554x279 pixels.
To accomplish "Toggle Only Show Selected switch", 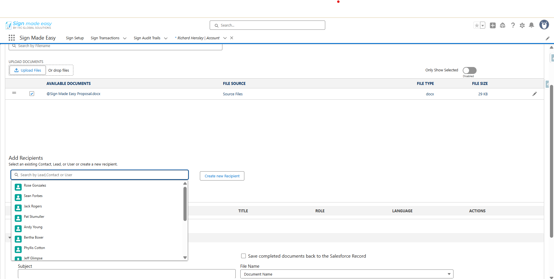I will tap(469, 70).
